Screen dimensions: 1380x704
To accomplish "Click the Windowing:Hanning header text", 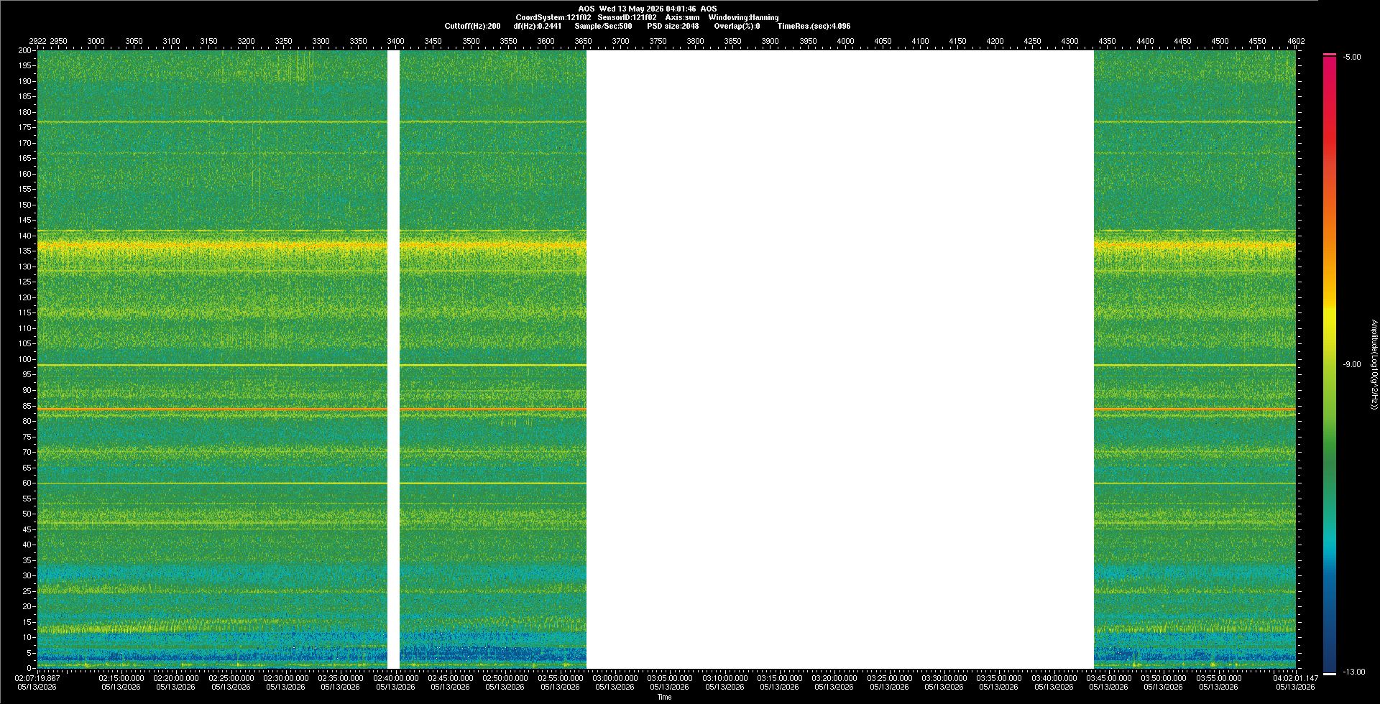I will pos(743,17).
